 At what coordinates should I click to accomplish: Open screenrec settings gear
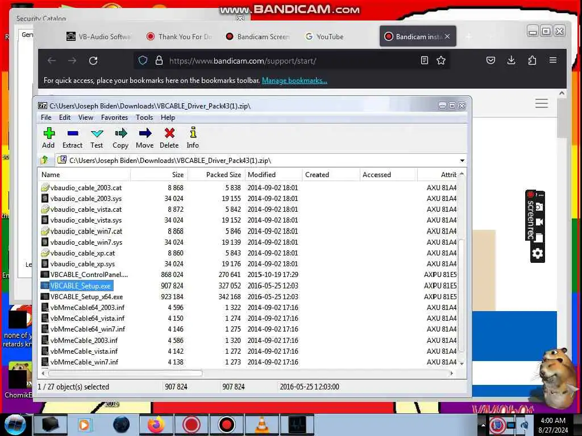coord(538,254)
